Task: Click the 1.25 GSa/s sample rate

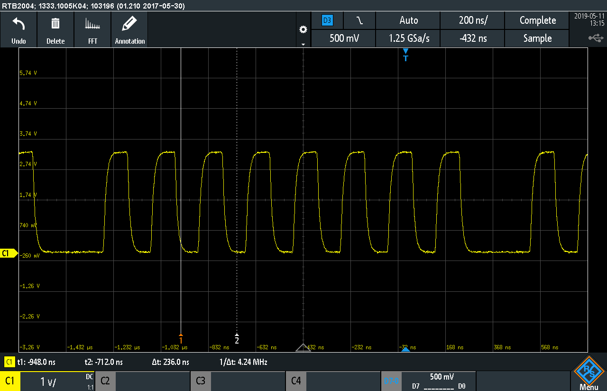Action: 408,38
